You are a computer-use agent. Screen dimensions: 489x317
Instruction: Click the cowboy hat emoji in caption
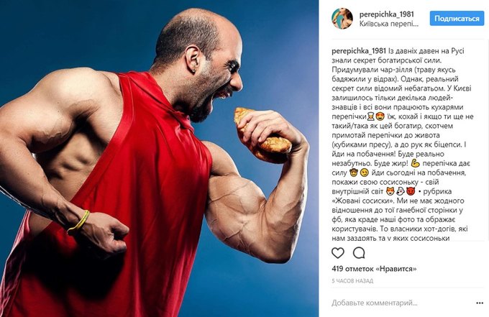(354, 173)
